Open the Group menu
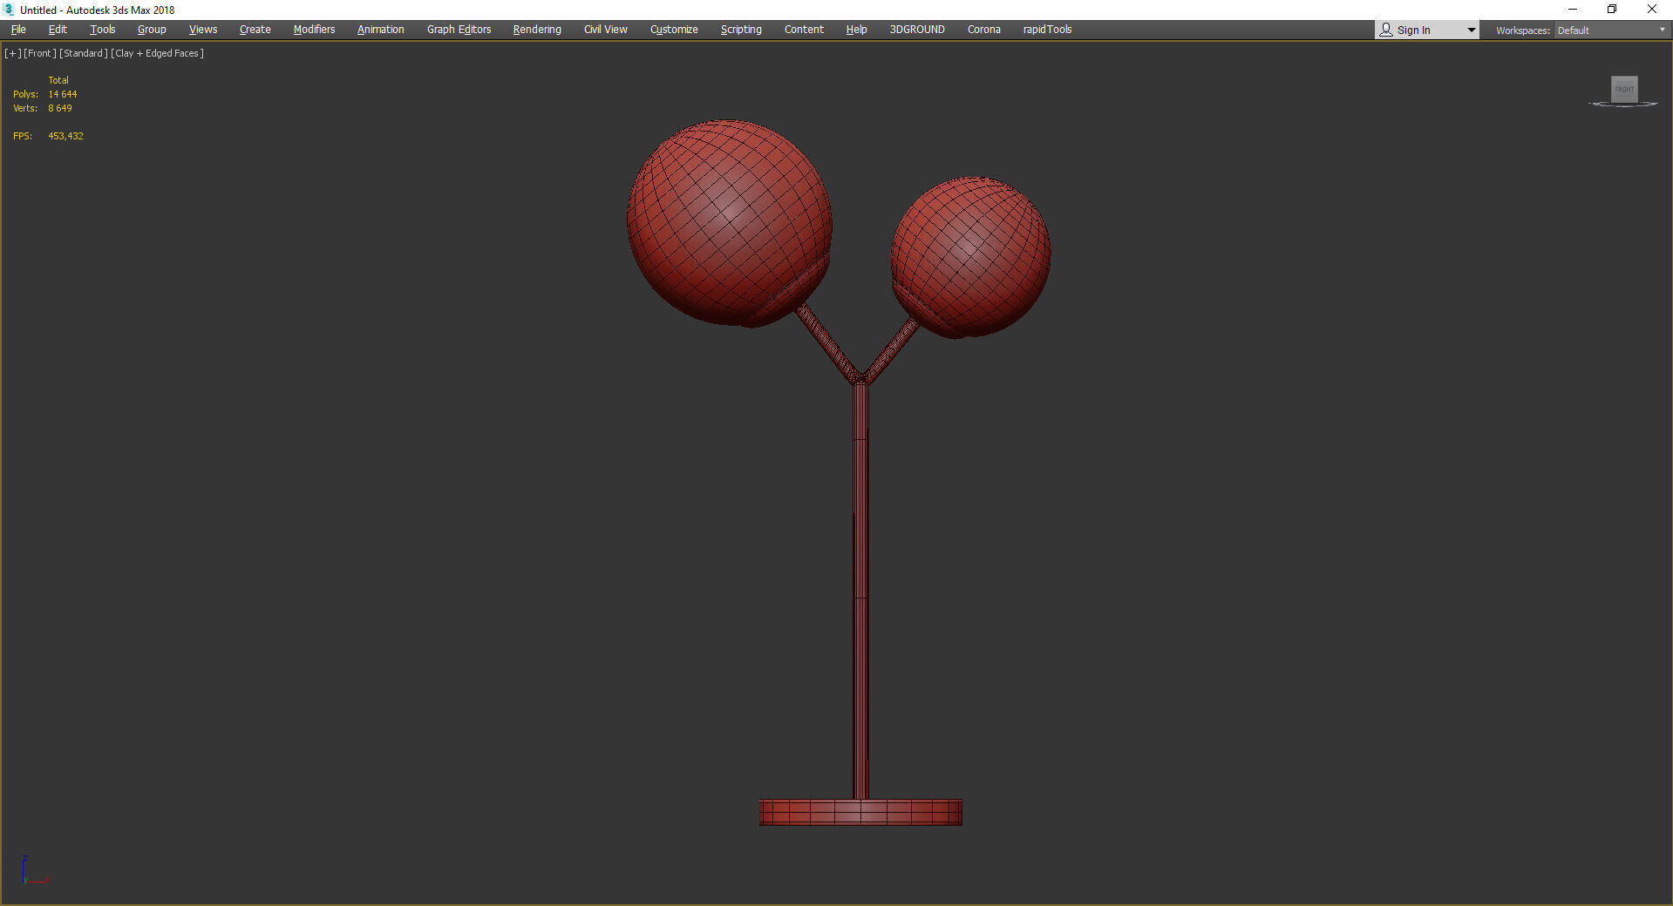The height and width of the screenshot is (906, 1673). [152, 30]
